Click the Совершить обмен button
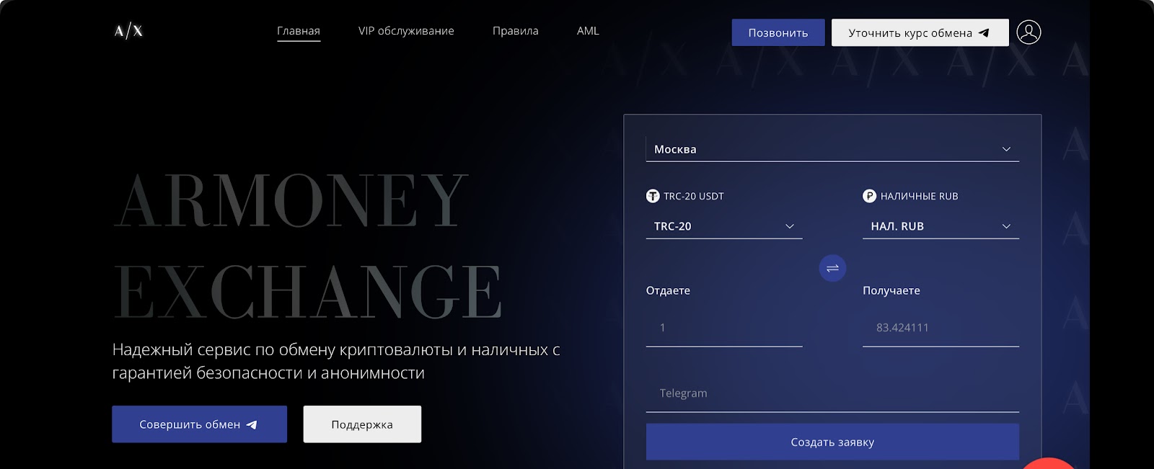The width and height of the screenshot is (1154, 469). coord(199,424)
